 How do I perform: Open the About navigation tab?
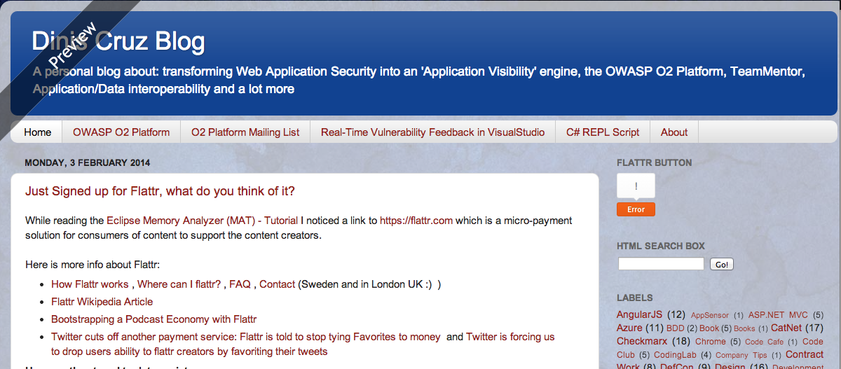tap(674, 132)
